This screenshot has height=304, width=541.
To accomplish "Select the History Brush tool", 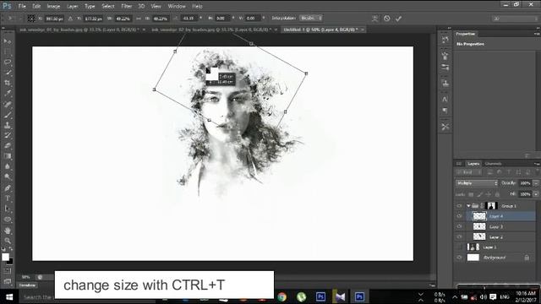I will click(8, 135).
